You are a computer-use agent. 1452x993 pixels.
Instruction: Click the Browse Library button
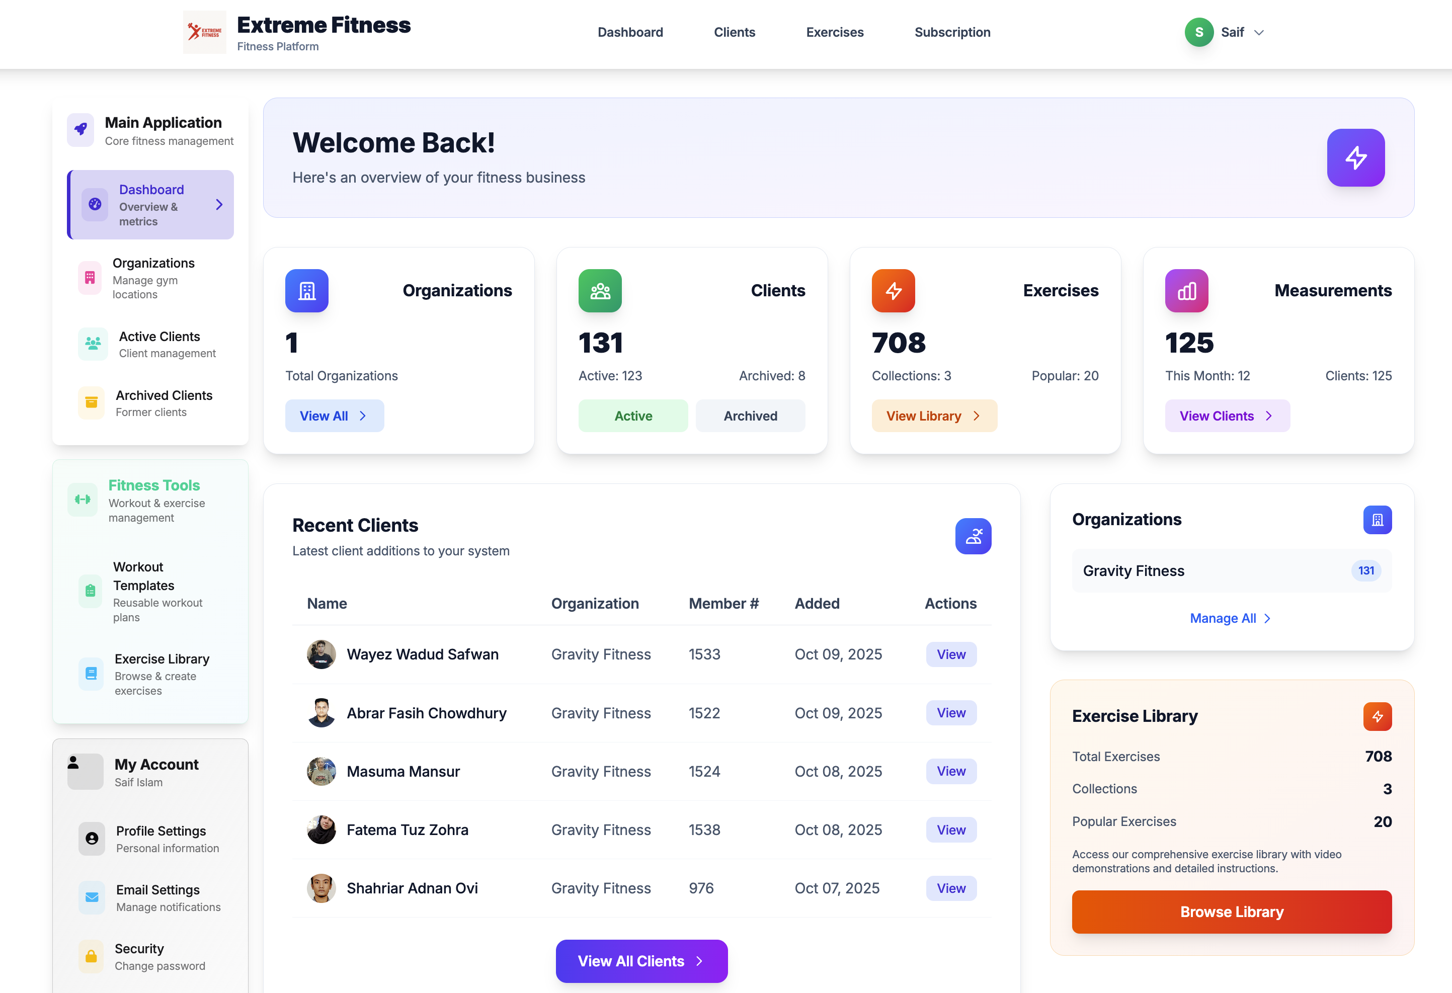[1231, 912]
